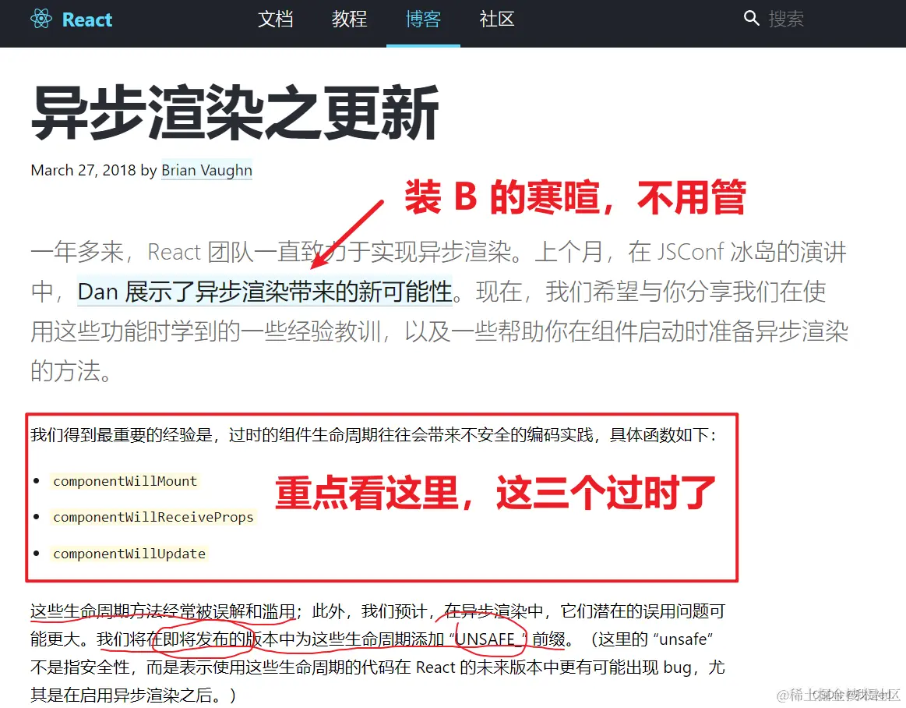This screenshot has width=906, height=708.
Task: Open the Dan 异步渲染 talk link
Action: point(263,290)
